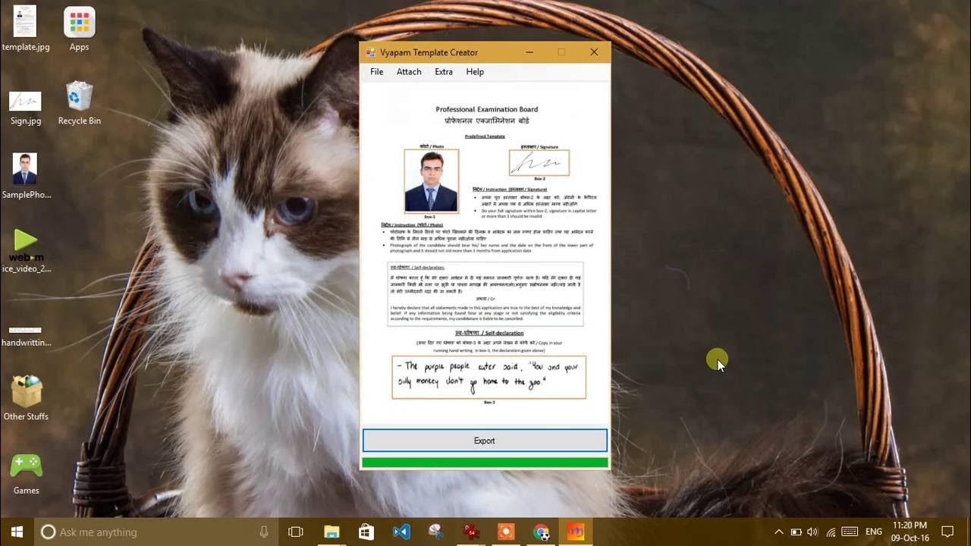Image resolution: width=971 pixels, height=546 pixels.
Task: Click the signature image in Box-2
Action: [539, 163]
